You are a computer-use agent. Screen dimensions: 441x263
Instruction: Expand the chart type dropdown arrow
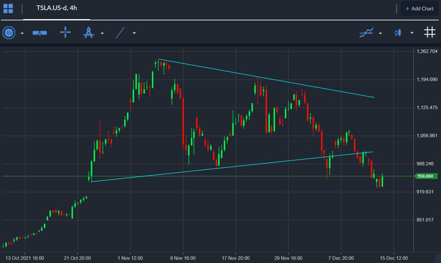(x=412, y=33)
